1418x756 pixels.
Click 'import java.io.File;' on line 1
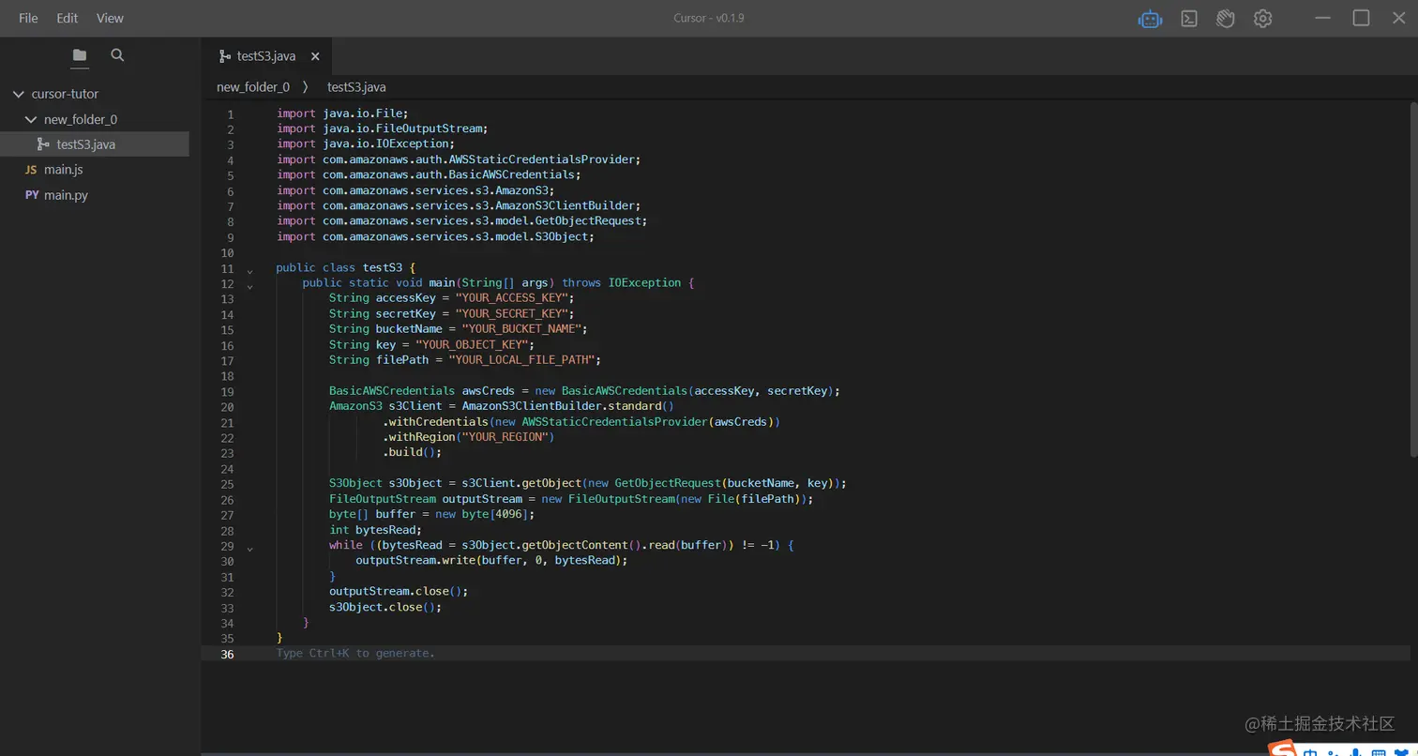click(342, 113)
